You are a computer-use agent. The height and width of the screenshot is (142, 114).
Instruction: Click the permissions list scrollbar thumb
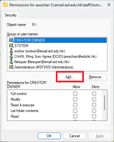click(x=105, y=103)
